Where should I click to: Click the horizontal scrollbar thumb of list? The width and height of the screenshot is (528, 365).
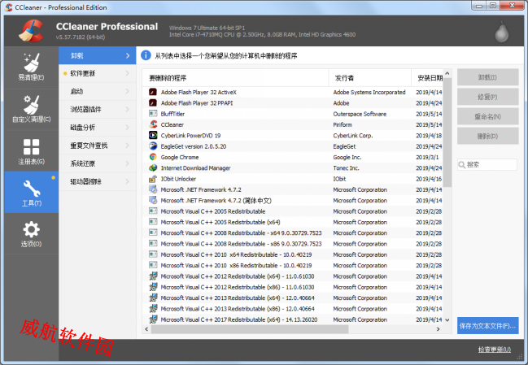[x=250, y=329]
